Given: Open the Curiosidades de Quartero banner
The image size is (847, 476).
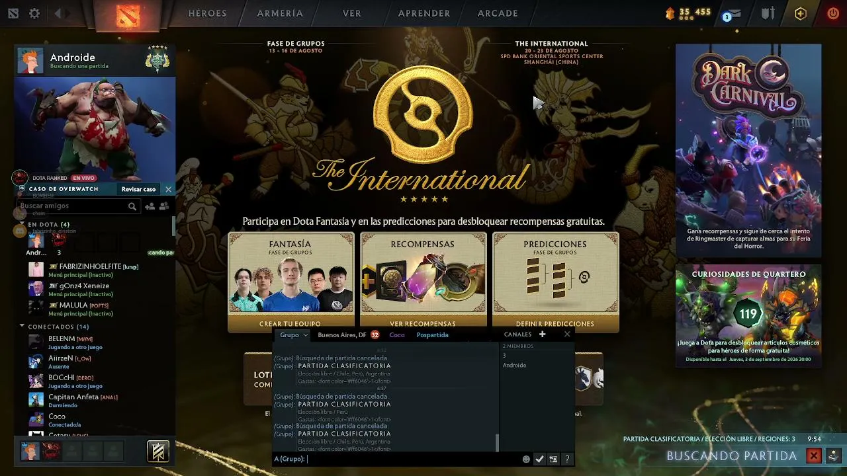Looking at the screenshot, I should pos(748,316).
